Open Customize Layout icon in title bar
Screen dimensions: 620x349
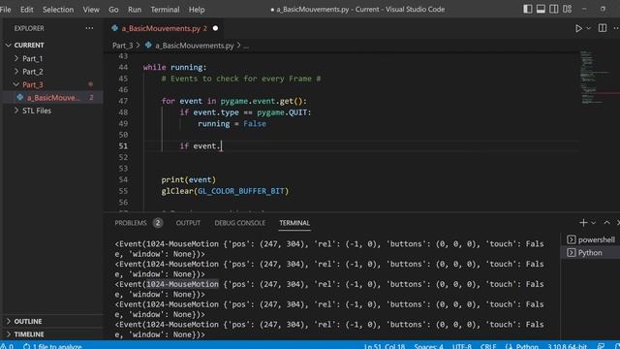pos(567,9)
